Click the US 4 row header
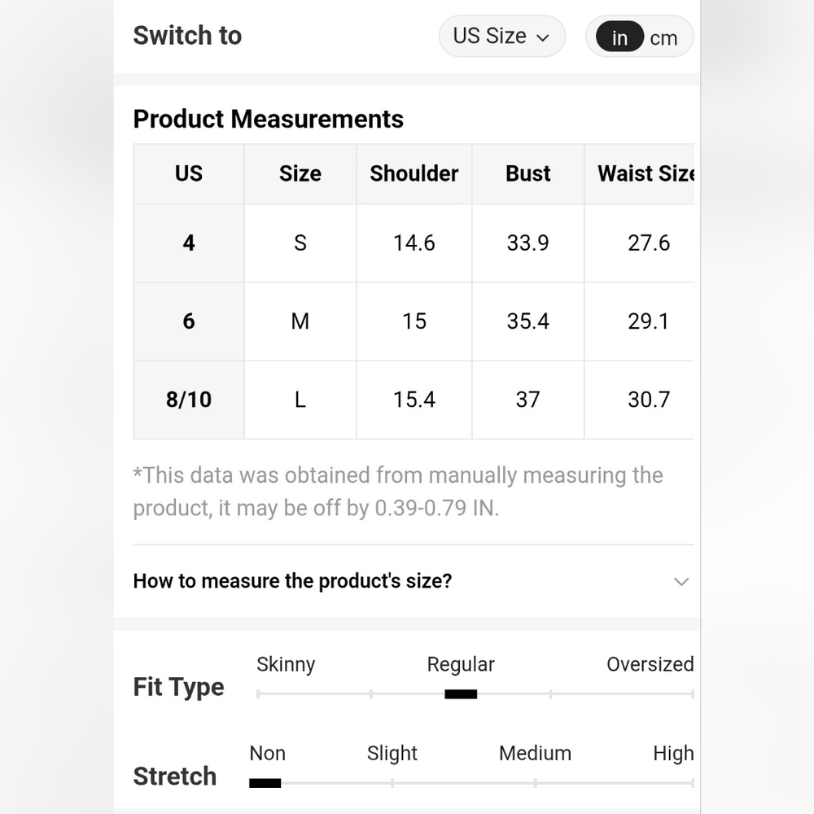814x814 pixels. coord(189,243)
